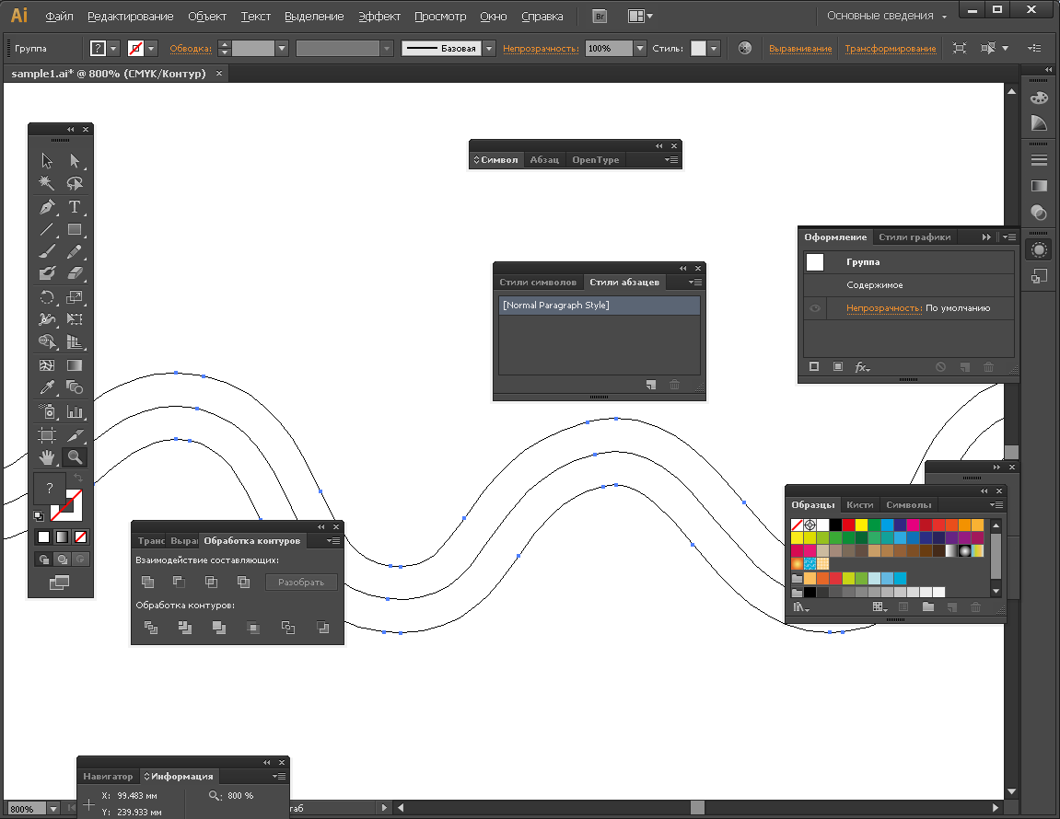This screenshot has width=1060, height=819.
Task: Open Основные сведения workspace switcher
Action: tap(886, 16)
